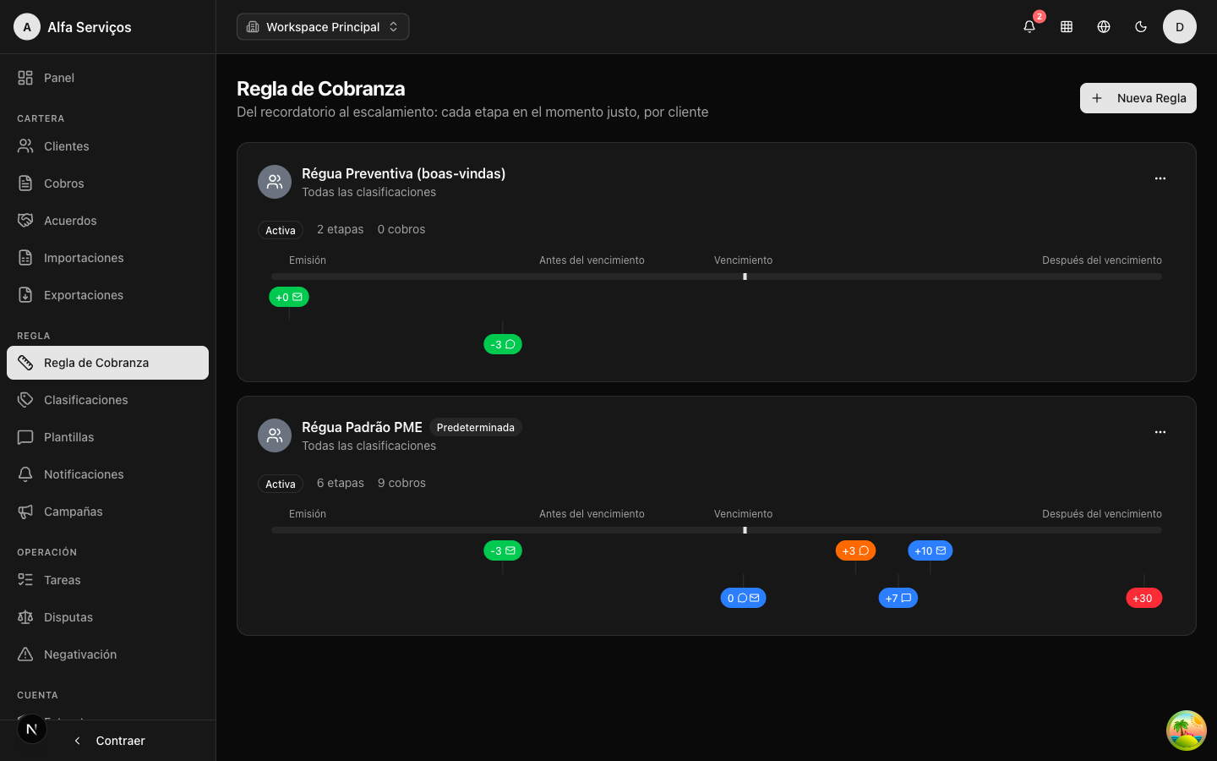
Task: Click the palm tree island widget icon
Action: point(1187,731)
